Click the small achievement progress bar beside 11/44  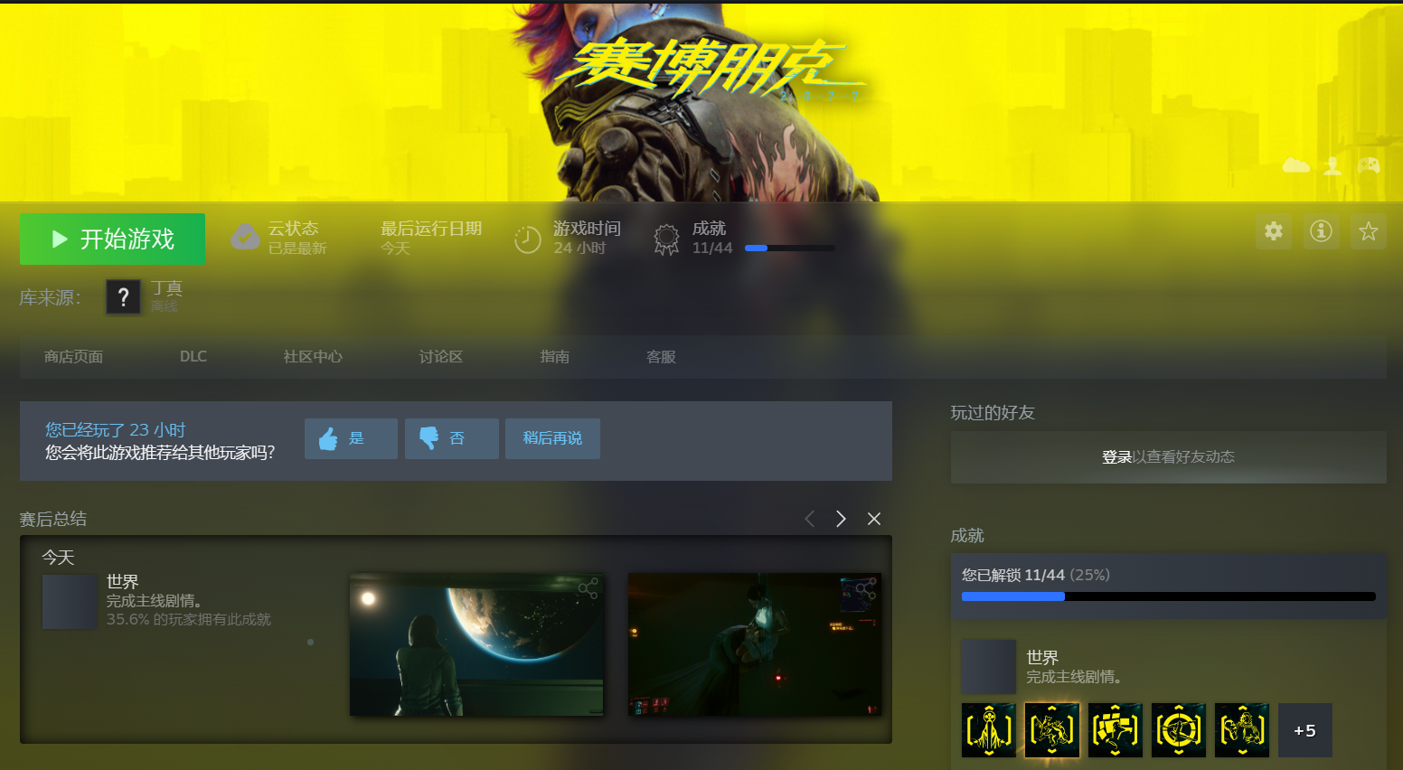(790, 248)
